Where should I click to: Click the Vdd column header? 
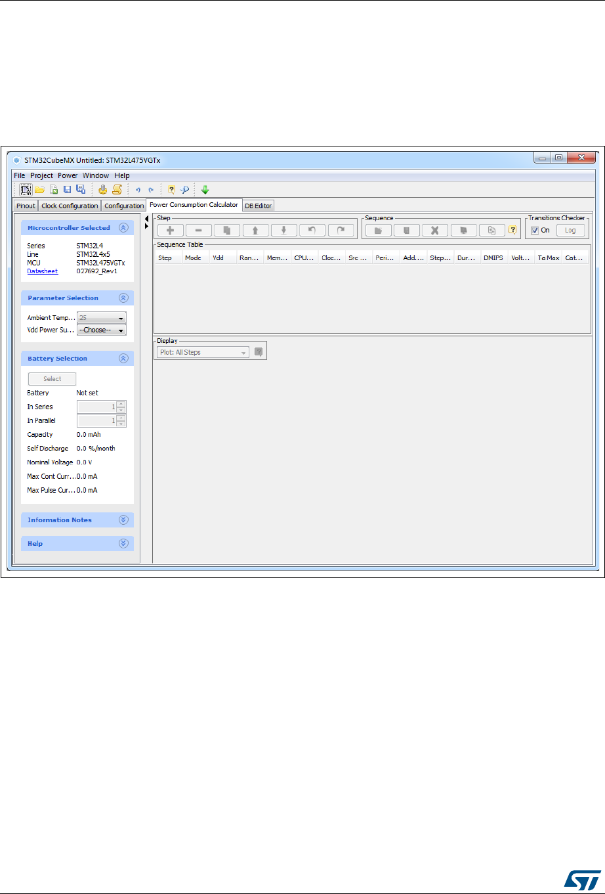coord(223,258)
